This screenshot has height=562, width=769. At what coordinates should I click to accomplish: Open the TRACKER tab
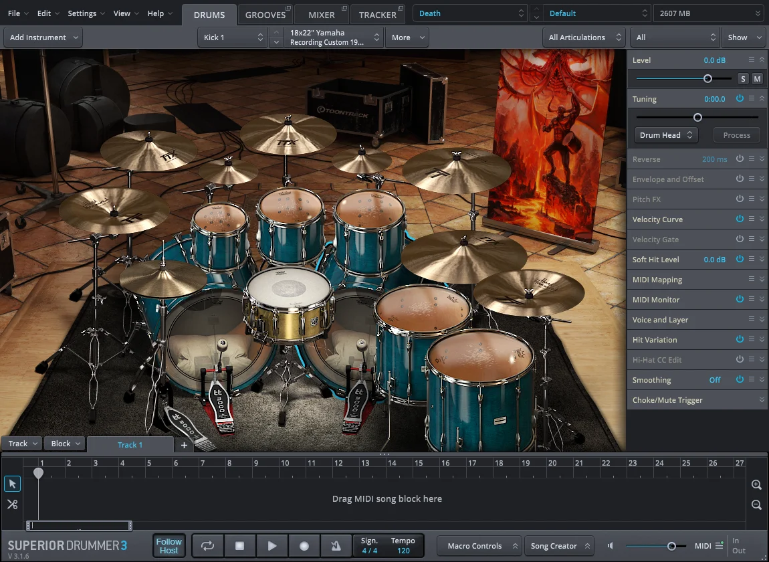pyautogui.click(x=378, y=15)
